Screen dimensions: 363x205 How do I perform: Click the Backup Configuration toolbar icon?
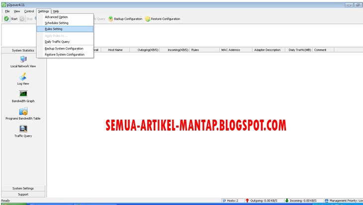pyautogui.click(x=111, y=19)
